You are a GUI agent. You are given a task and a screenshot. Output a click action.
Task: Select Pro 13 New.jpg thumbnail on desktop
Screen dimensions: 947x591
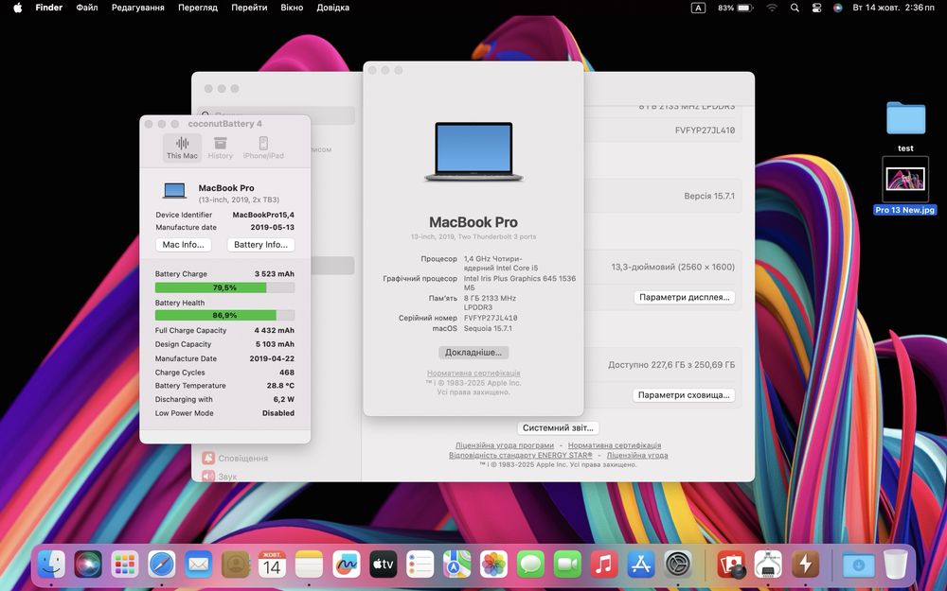click(905, 179)
